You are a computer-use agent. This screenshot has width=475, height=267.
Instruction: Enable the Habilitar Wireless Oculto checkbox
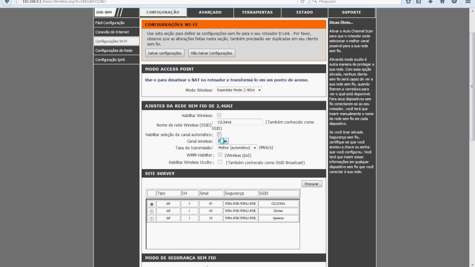point(220,162)
